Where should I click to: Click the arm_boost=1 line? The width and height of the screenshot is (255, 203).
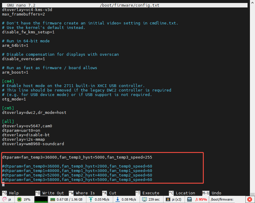pyautogui.click(x=15, y=72)
